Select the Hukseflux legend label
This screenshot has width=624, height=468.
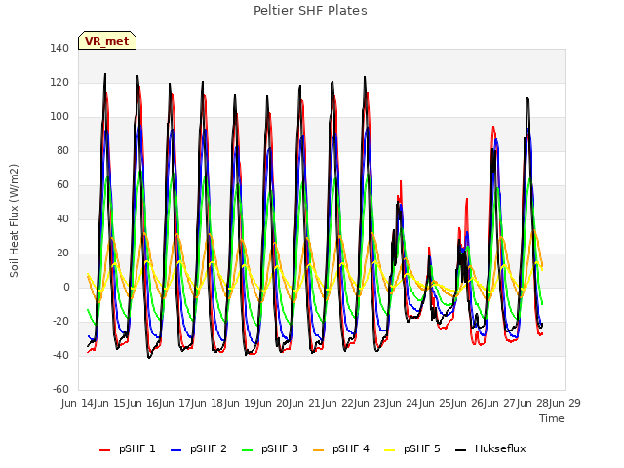point(500,448)
